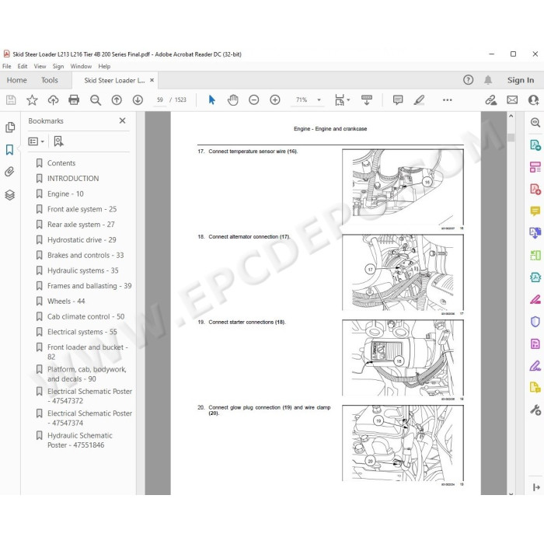Find current bookmark icon

58,141
